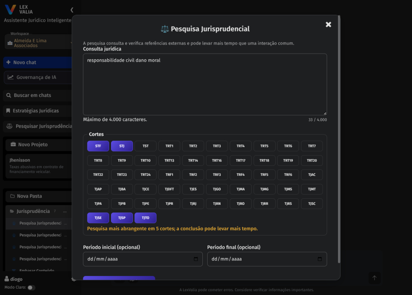412x295 pixels.
Task: Select the TRT7 court chip
Action: click(312, 146)
